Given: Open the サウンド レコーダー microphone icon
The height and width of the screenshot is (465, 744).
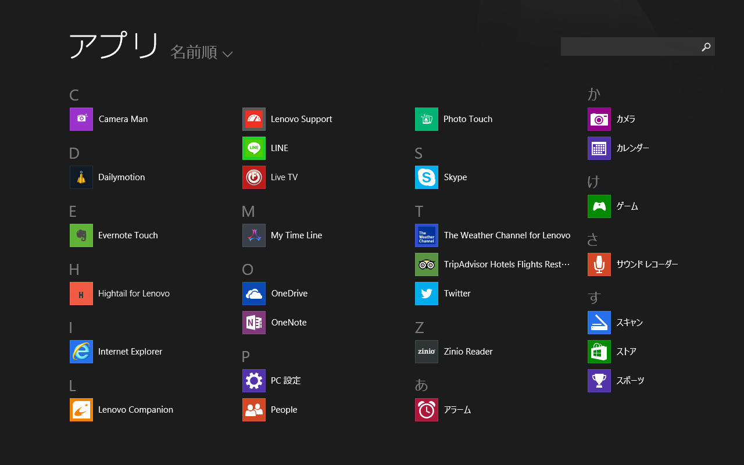Looking at the screenshot, I should tap(599, 264).
